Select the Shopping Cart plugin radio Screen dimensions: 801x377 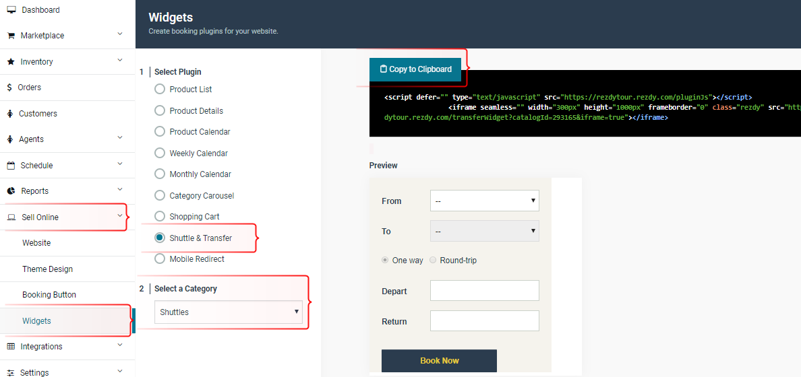(x=160, y=216)
